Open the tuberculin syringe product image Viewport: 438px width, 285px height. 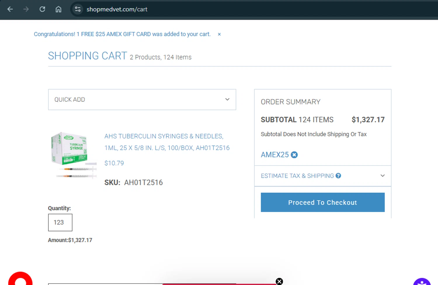73,155
